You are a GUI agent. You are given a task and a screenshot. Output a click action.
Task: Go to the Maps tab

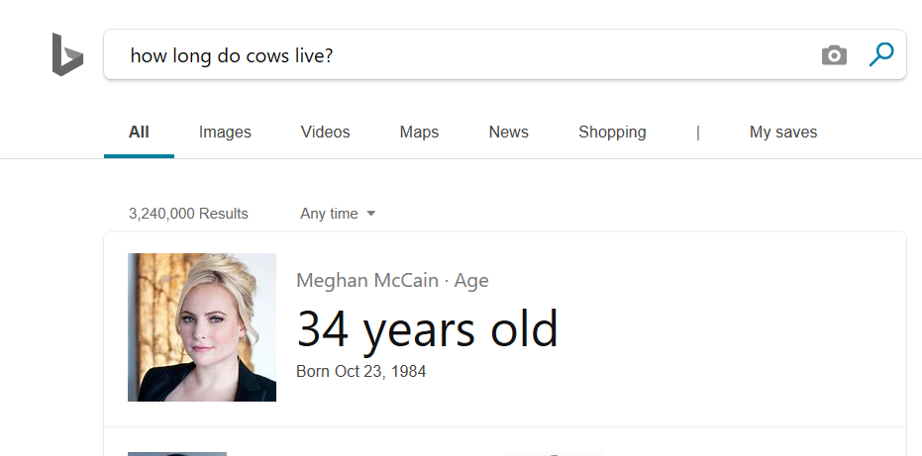tap(419, 133)
